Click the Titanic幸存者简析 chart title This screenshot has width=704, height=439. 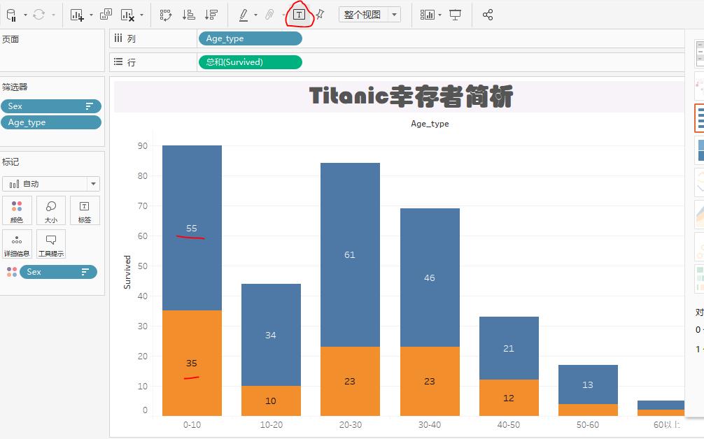pos(411,96)
